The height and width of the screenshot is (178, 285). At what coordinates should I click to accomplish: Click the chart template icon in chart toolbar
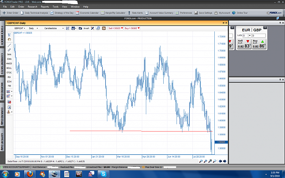(x=67, y=28)
